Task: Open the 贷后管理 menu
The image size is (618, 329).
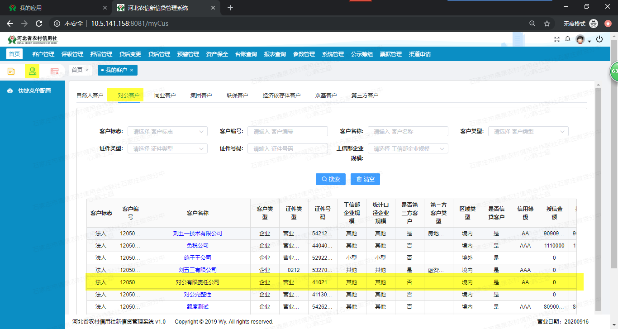Action: point(159,53)
